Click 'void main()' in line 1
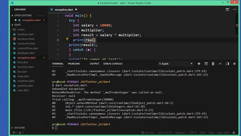Screen dimensions: 241x136 [76, 15]
